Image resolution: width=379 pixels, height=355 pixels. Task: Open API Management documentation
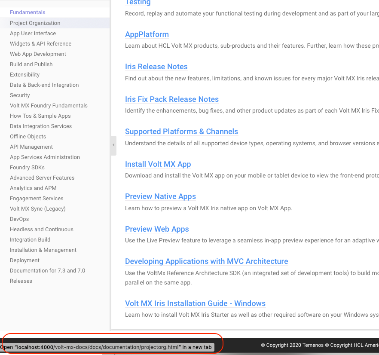30,147
